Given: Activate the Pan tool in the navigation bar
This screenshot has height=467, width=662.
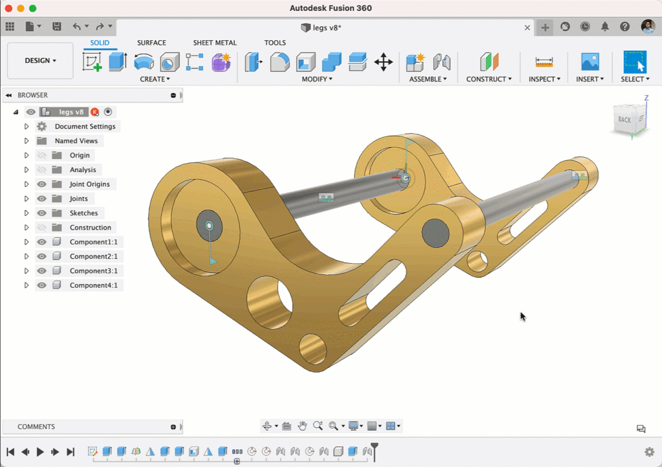Looking at the screenshot, I should pyautogui.click(x=302, y=426).
